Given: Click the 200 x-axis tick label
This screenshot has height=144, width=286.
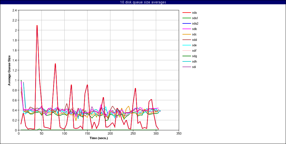Looking at the screenshot, I should coord(110,133).
